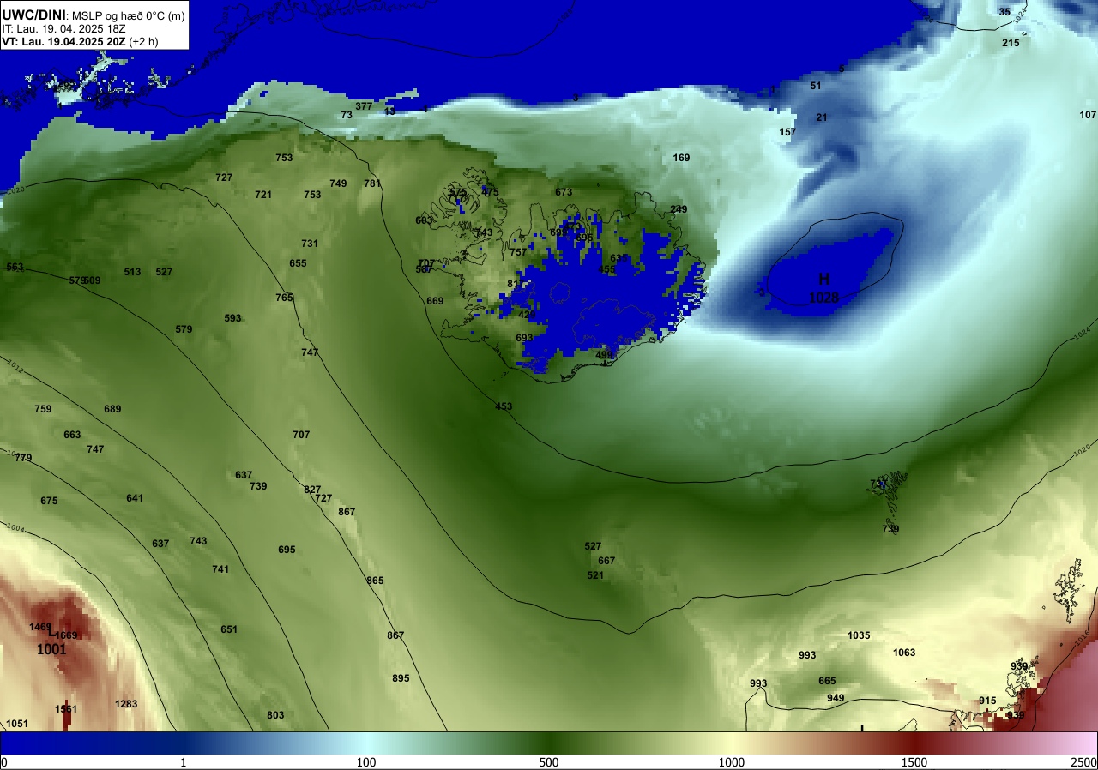Viewport: 1098px width, 770px height.
Task: Click the height value 641
Action: click(135, 498)
